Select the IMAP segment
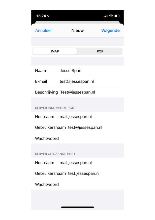This screenshot has height=220, width=155. [55, 51]
